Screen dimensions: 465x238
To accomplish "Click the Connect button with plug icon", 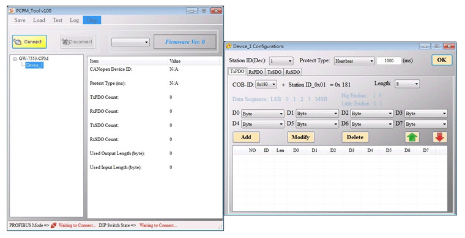I will (29, 41).
